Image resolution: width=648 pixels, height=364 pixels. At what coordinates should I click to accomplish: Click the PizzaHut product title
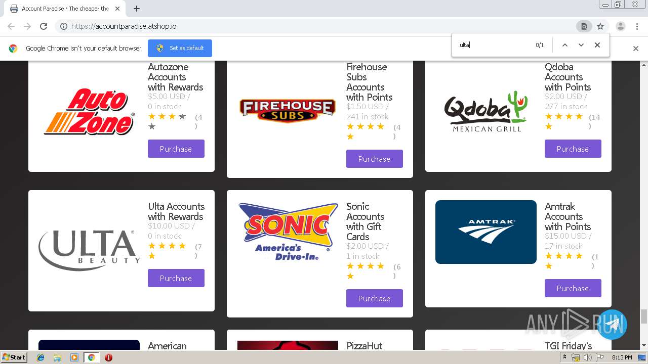click(364, 346)
